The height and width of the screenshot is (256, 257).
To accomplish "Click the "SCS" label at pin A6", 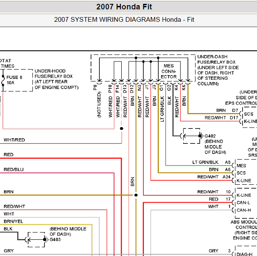I will 241,173.
